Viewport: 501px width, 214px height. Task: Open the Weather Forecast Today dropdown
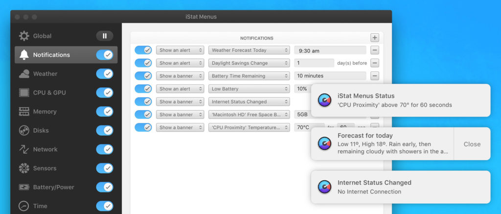(249, 50)
